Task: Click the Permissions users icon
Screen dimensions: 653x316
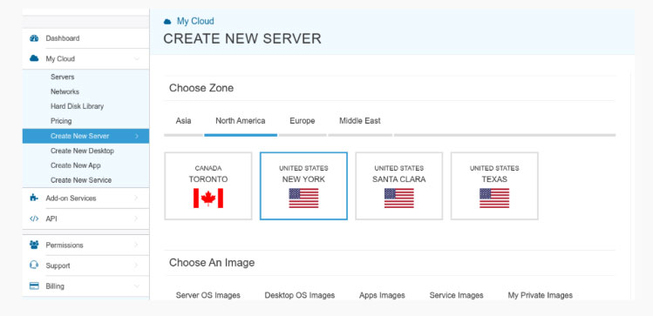Action: click(34, 245)
